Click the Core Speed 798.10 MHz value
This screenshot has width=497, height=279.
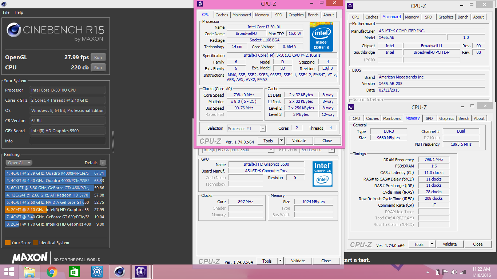point(244,95)
